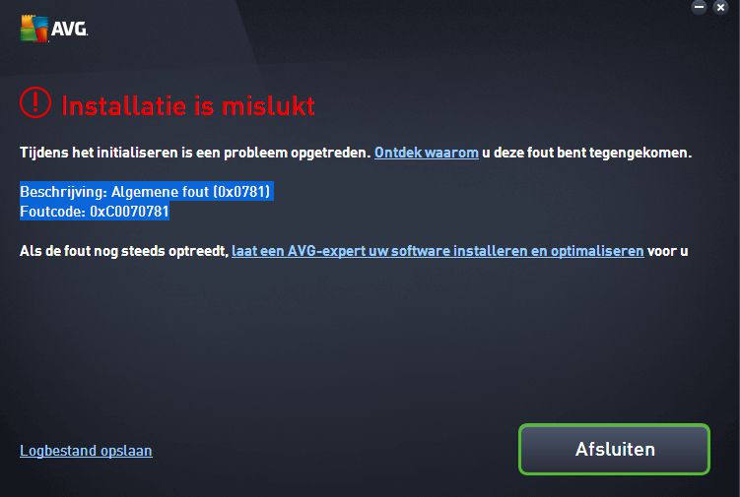Follow the AVG-expert installeren en optimaliseren link
740x497 pixels.
point(437,251)
